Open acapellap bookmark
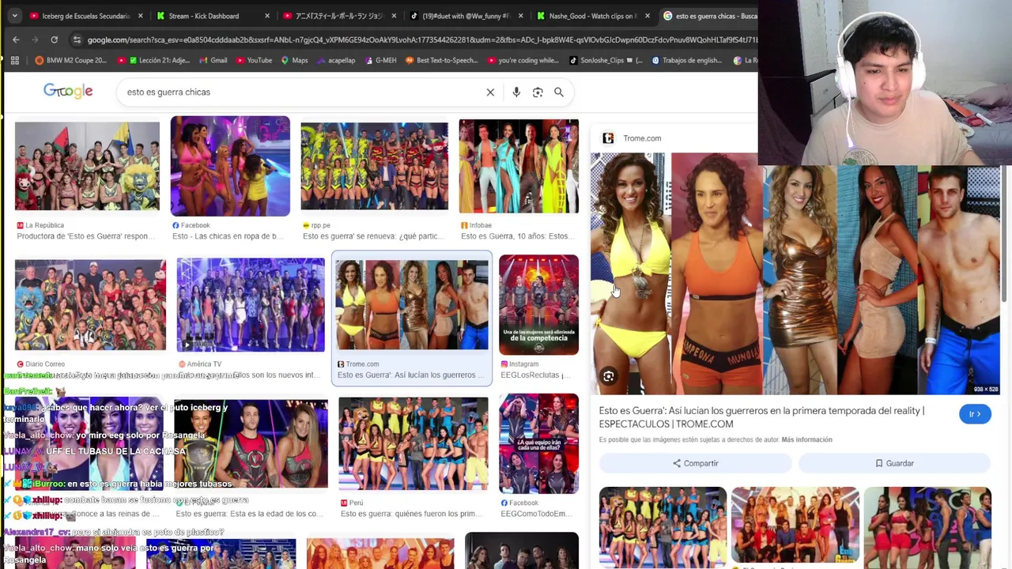 pyautogui.click(x=335, y=60)
